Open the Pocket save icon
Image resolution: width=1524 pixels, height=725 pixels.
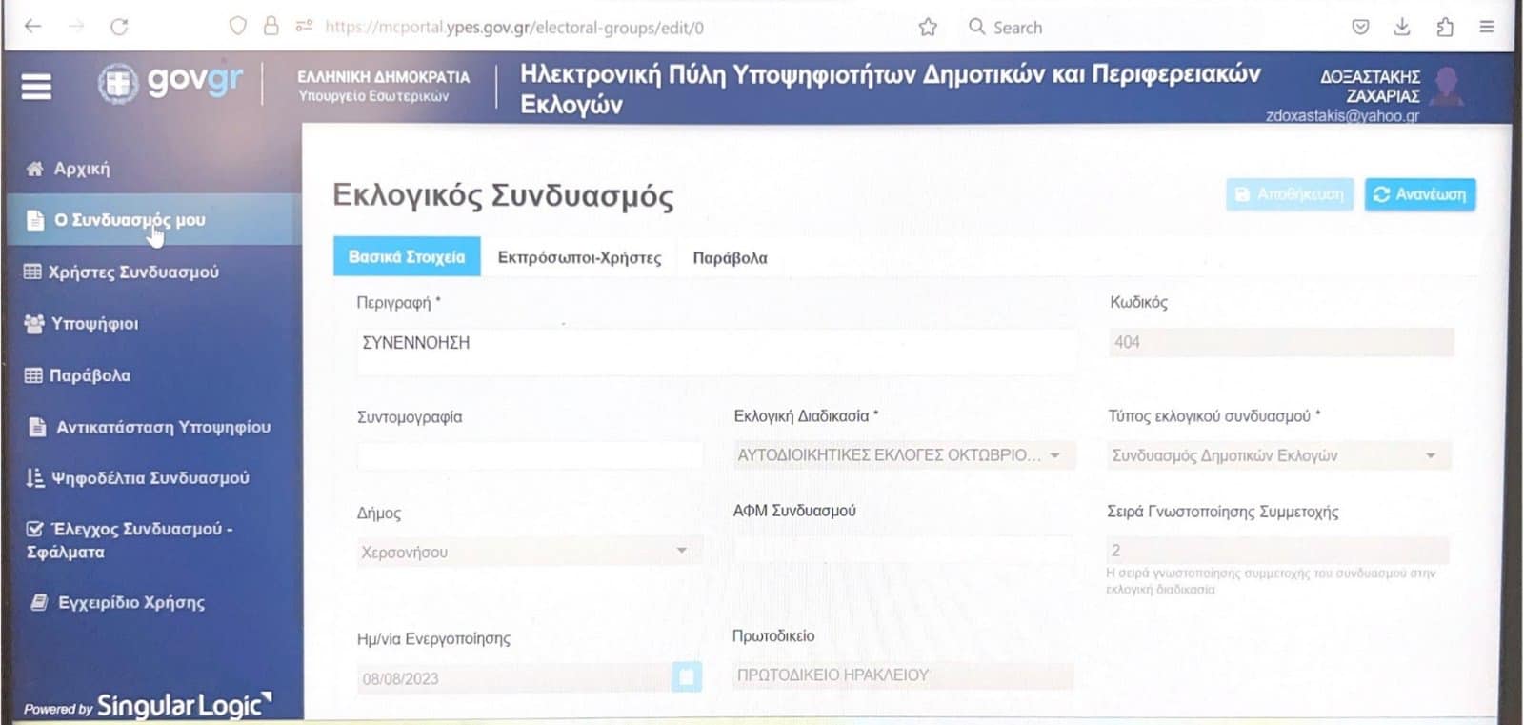point(1360,27)
